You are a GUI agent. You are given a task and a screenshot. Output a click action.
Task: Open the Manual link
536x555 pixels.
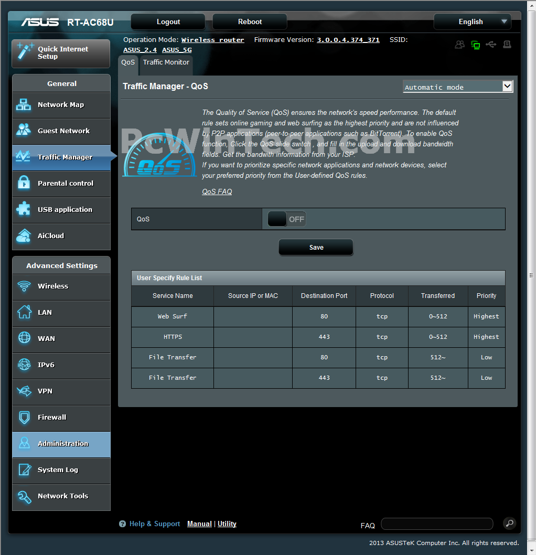[x=199, y=524]
